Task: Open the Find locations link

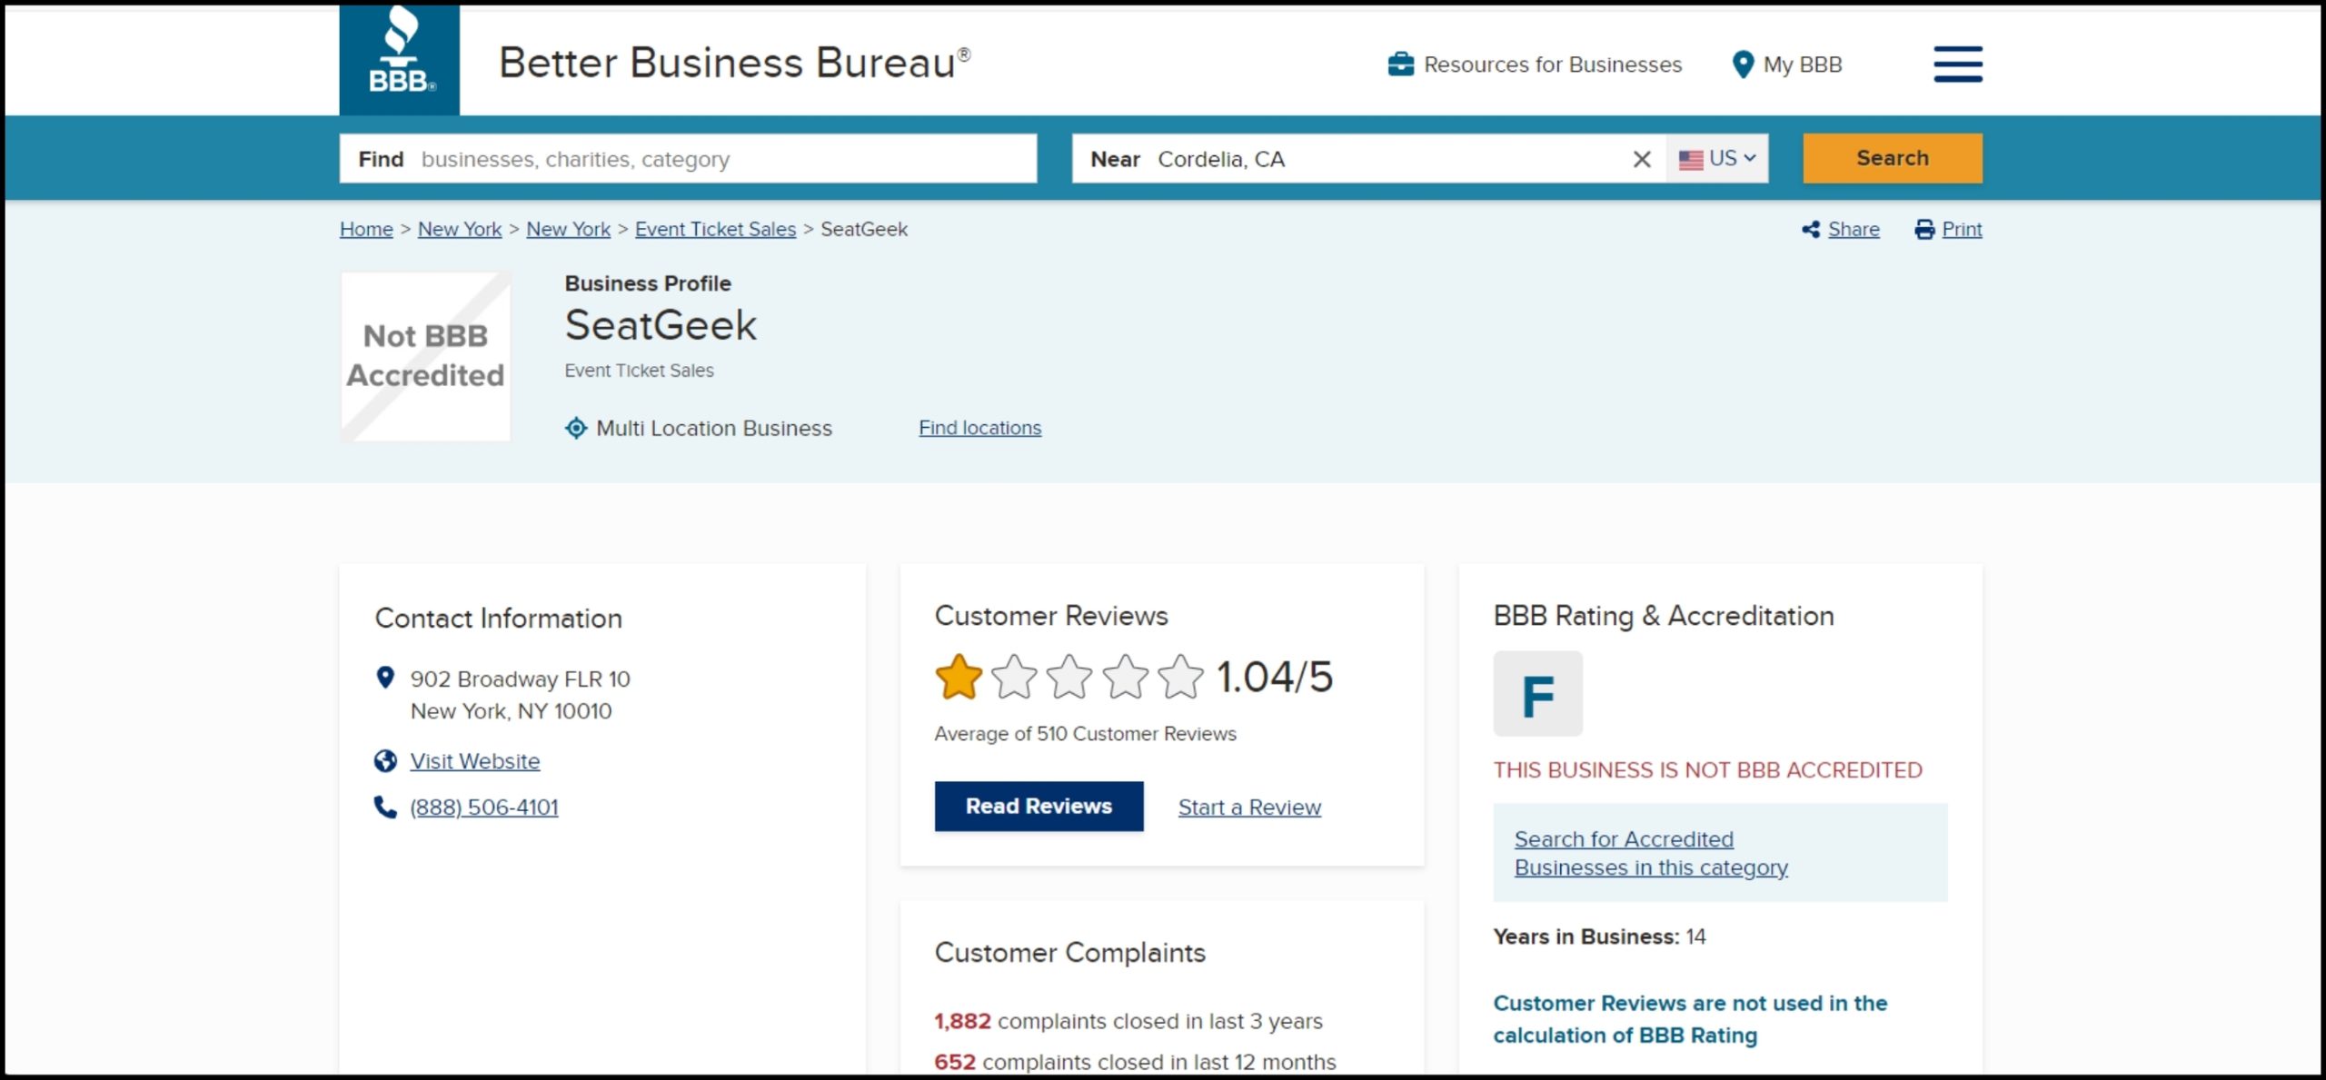Action: point(979,428)
